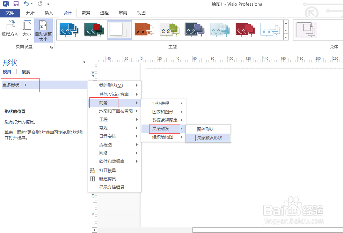Open the 页面设置 dialog launcher
343x233 pixels.
pyautogui.click(x=51, y=47)
